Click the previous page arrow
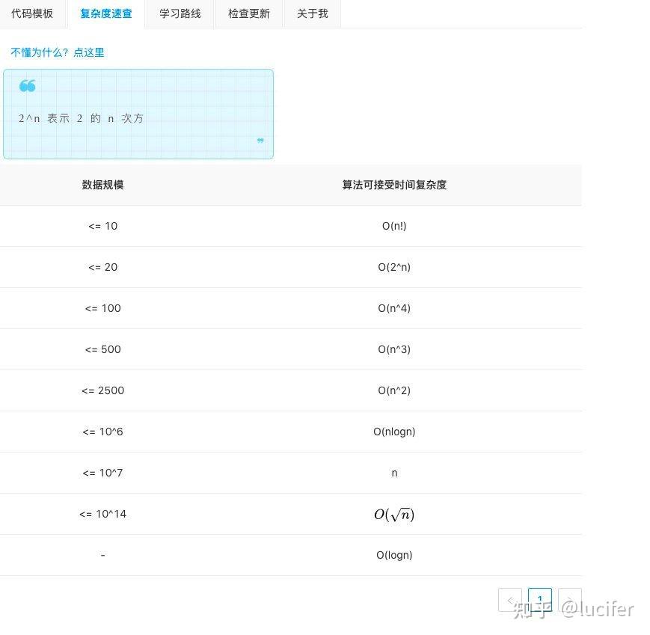Screen dimensions: 650x635 point(510,600)
